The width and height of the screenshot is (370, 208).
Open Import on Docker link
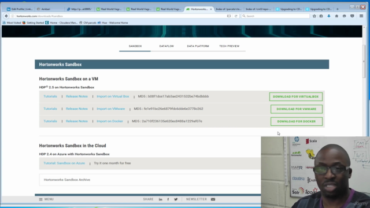[110, 121]
